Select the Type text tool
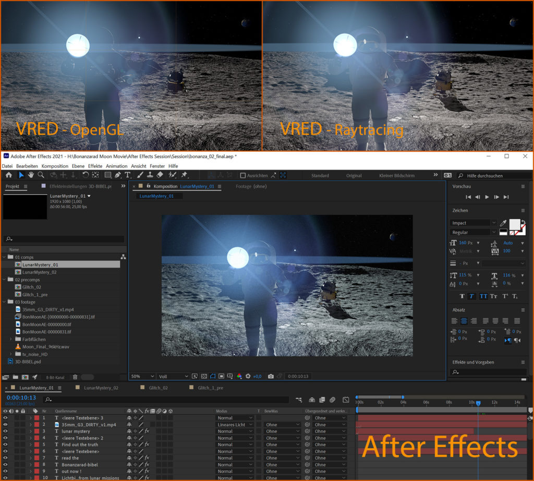This screenshot has height=481, width=534. pyautogui.click(x=128, y=175)
